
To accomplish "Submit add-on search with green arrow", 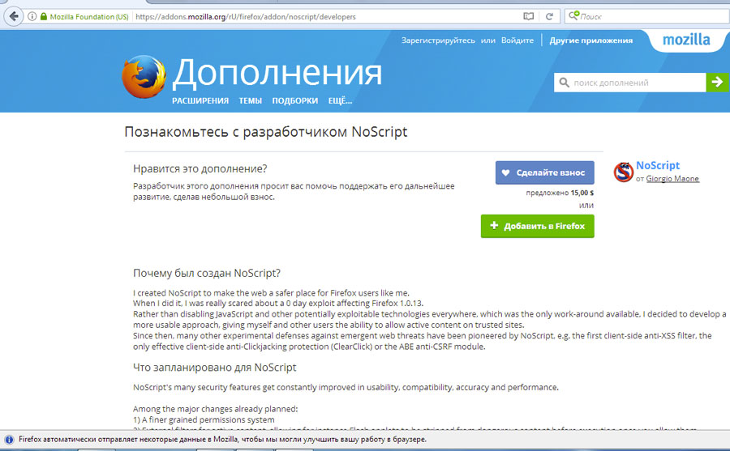I will click(x=718, y=83).
